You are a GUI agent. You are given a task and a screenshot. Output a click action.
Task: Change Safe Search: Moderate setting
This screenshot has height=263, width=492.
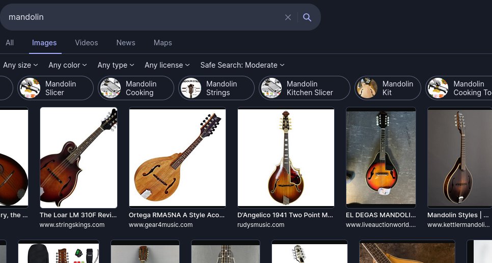[x=242, y=65]
